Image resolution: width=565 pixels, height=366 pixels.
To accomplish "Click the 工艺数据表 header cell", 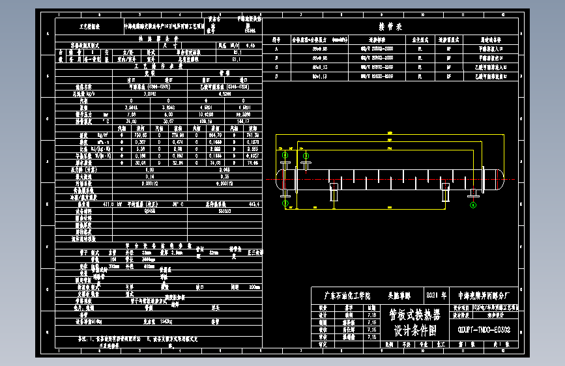I will pos(89,27).
